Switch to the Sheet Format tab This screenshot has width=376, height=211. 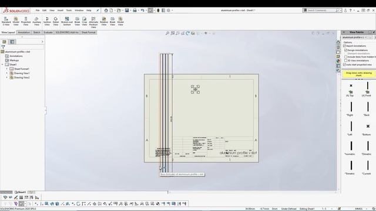pyautogui.click(x=88, y=32)
